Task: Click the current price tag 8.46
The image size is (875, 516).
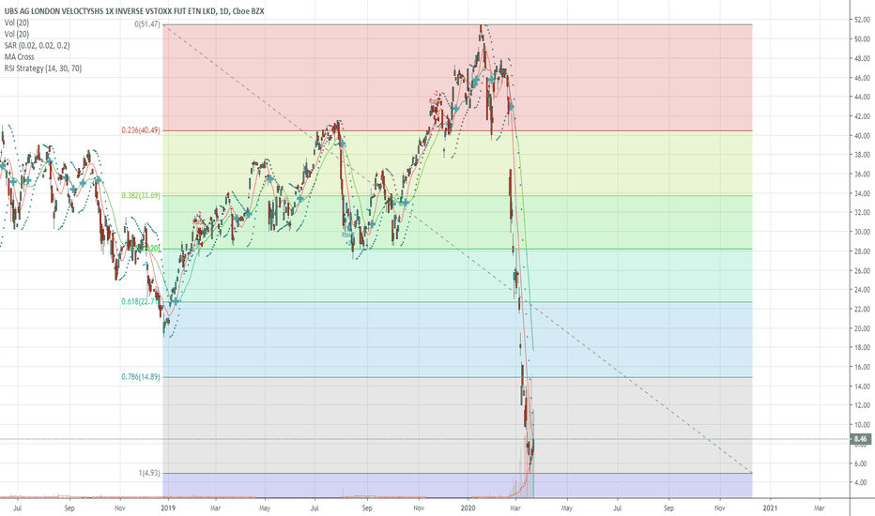Action: [x=860, y=439]
